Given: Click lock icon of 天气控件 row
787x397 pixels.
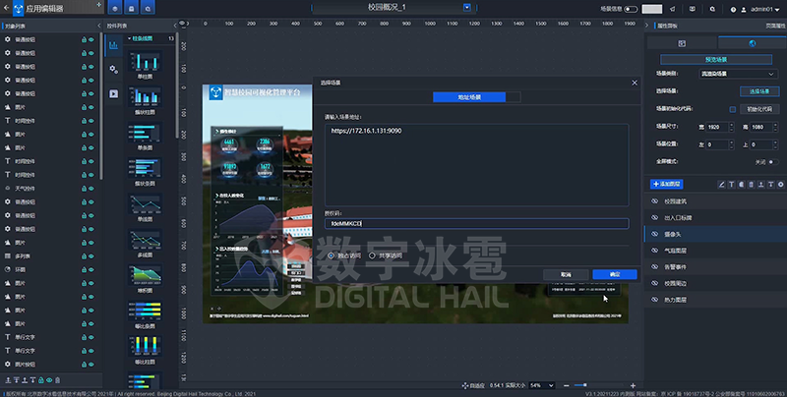Looking at the screenshot, I should pos(84,188).
